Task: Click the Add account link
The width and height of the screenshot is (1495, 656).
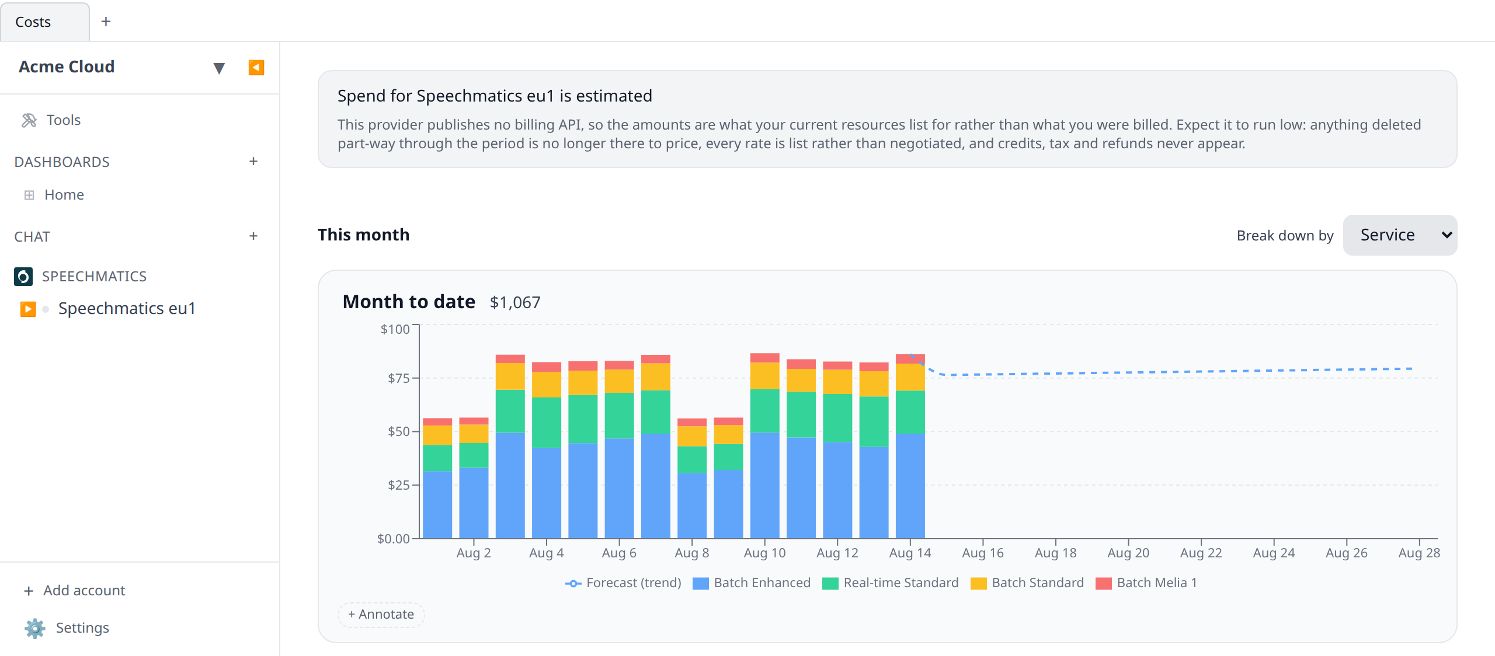Action: point(75,591)
